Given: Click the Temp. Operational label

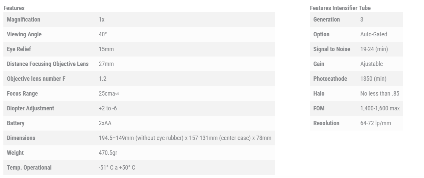Looking at the screenshot, I should 29,168.
